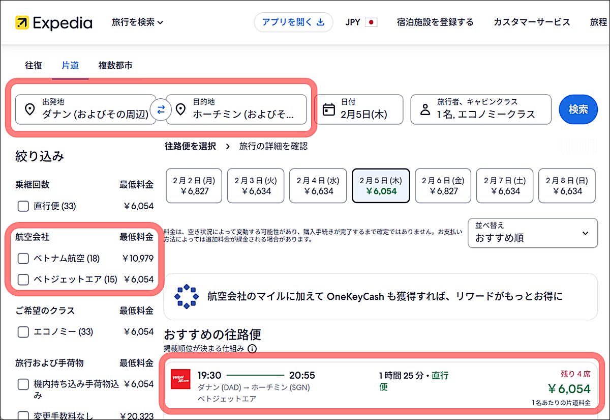Enable the ベトジェットエア filter

[x=23, y=279]
